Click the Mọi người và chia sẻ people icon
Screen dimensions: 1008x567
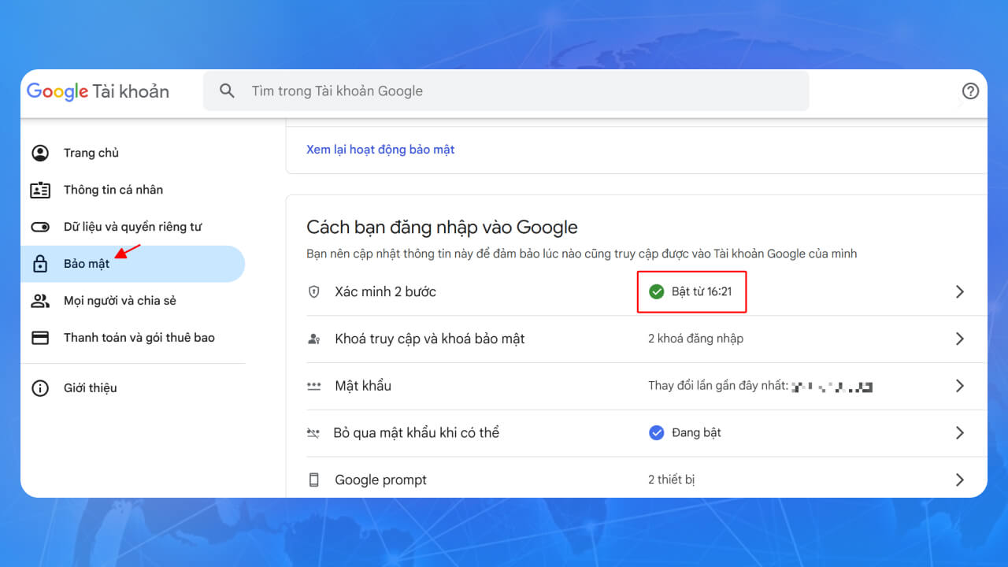(39, 301)
